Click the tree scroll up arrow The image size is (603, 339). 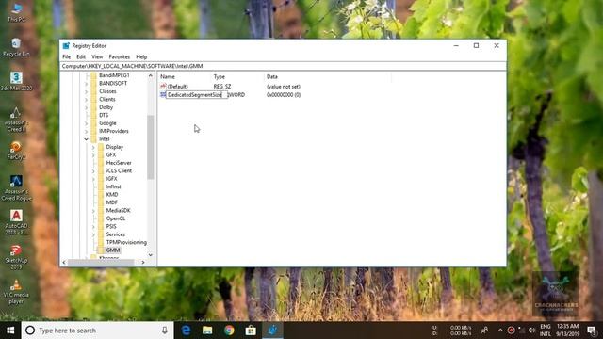click(151, 75)
